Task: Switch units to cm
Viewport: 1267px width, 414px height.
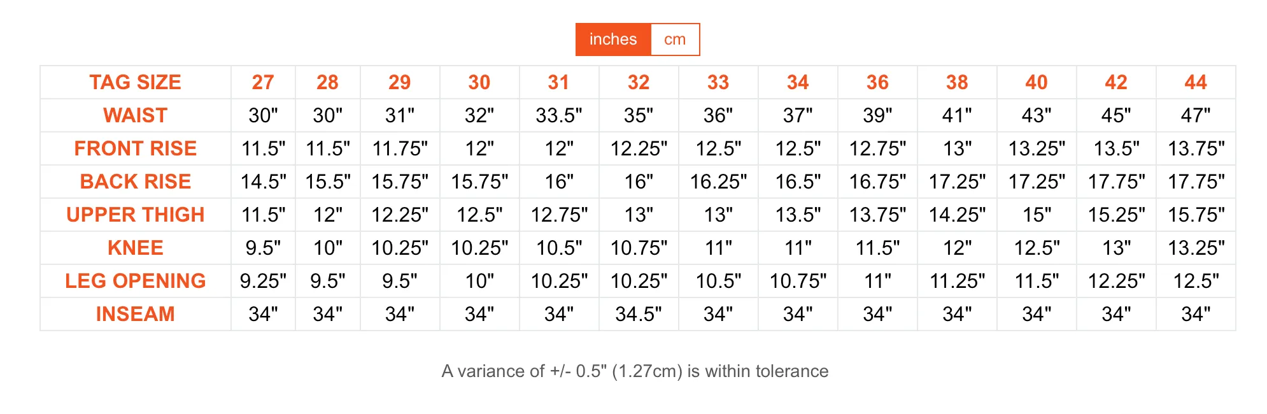Action: click(x=675, y=39)
